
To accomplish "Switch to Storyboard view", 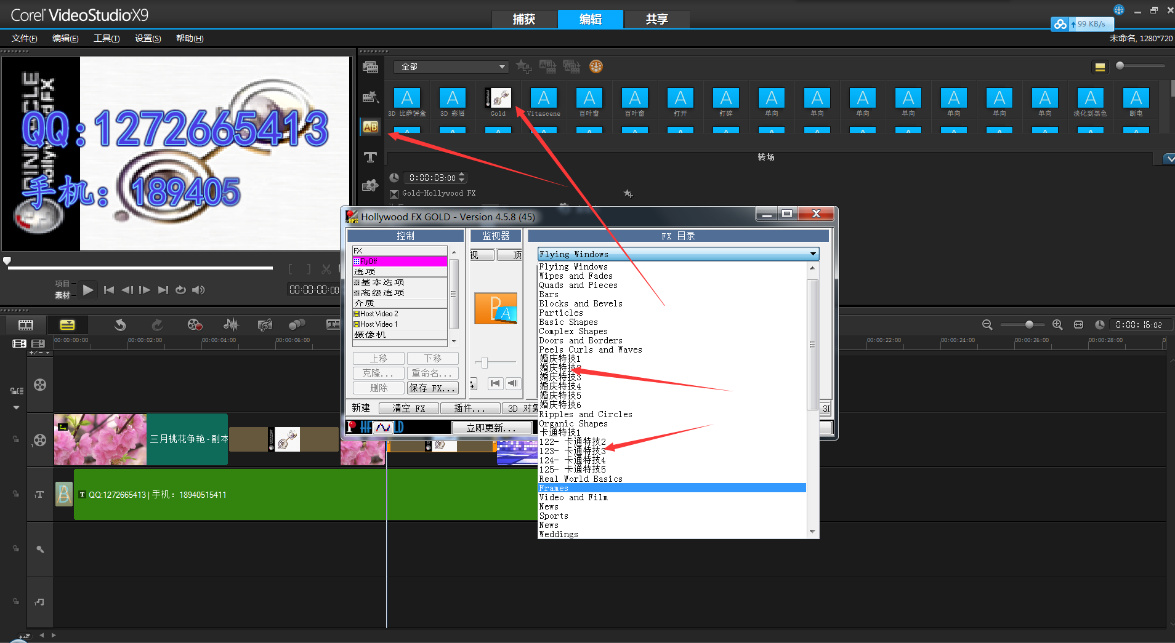I will coord(26,325).
